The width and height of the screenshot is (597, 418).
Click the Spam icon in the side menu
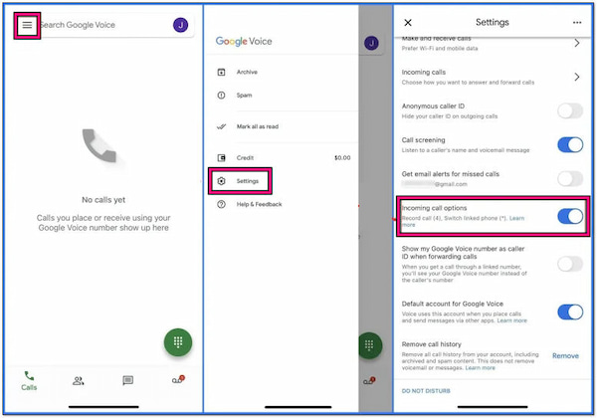[x=221, y=96]
